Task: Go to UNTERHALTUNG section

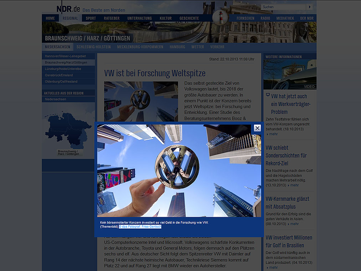Action: (x=139, y=18)
